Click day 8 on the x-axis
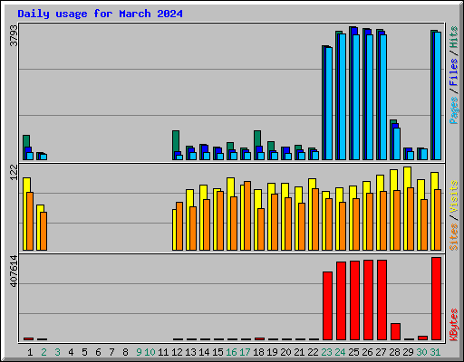Viewport: 464px width, 362px height. 125,352
